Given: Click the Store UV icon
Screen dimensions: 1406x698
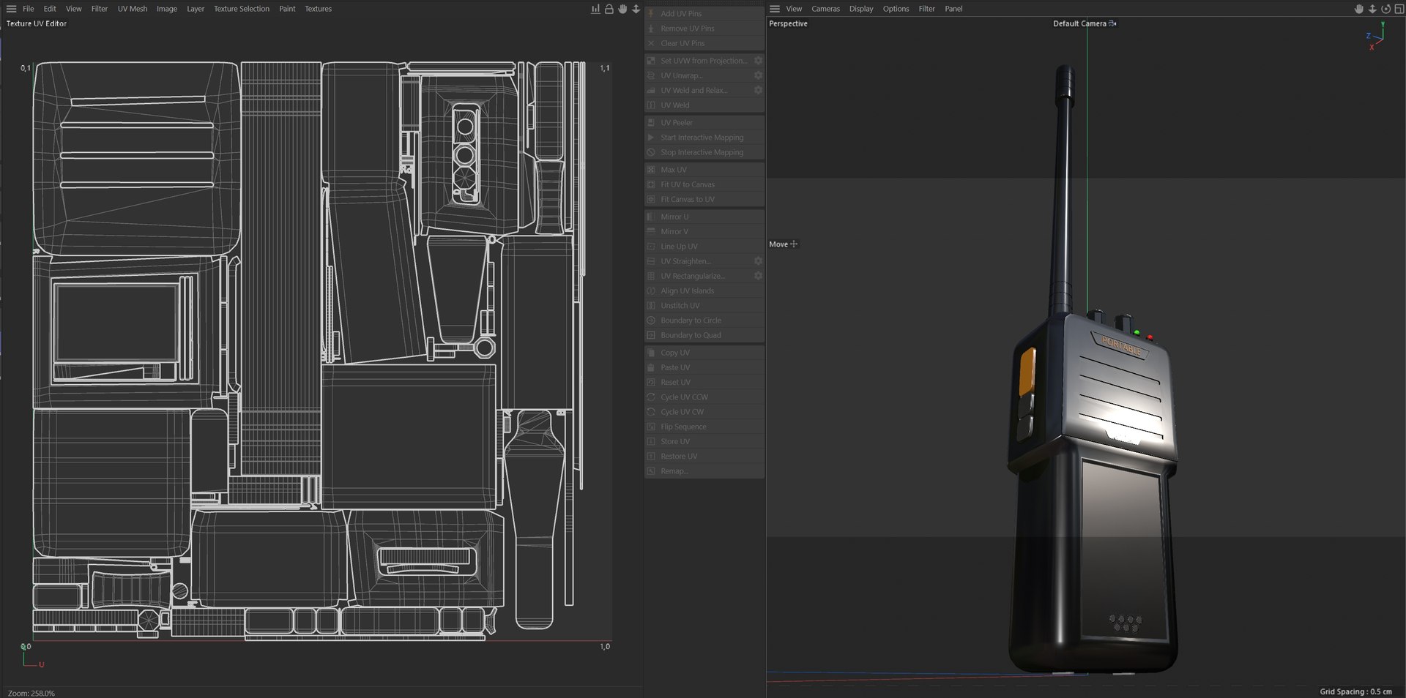Looking at the screenshot, I should [651, 441].
